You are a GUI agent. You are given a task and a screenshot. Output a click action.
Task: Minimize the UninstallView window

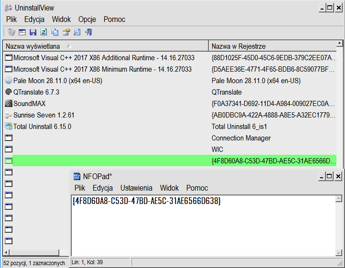pos(322,8)
